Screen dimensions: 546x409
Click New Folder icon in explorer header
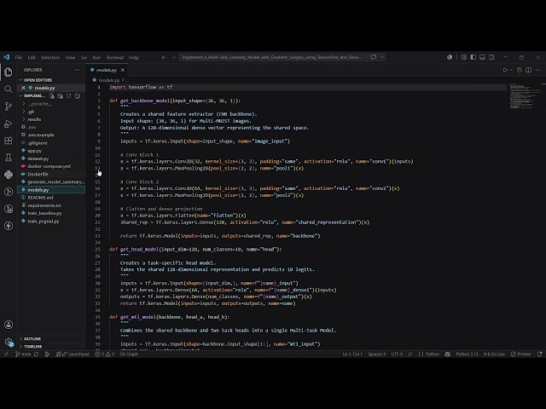pyautogui.click(x=61, y=96)
